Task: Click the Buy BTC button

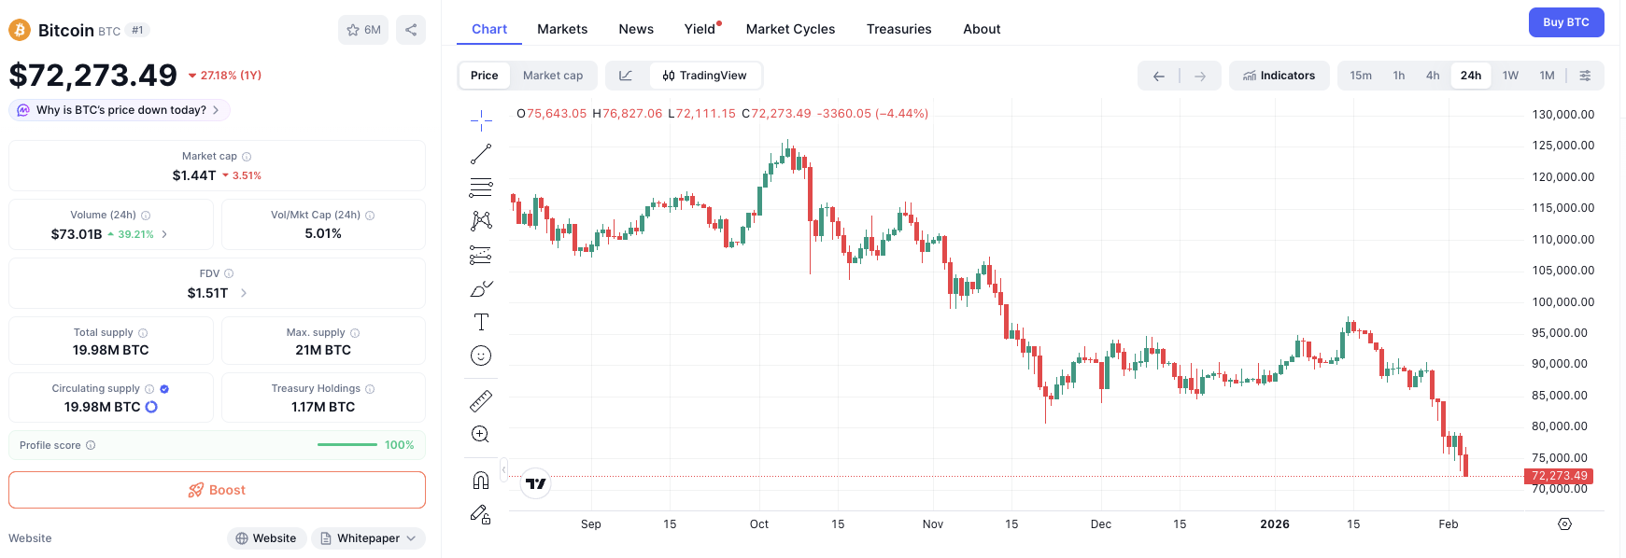Action: coord(1565,22)
